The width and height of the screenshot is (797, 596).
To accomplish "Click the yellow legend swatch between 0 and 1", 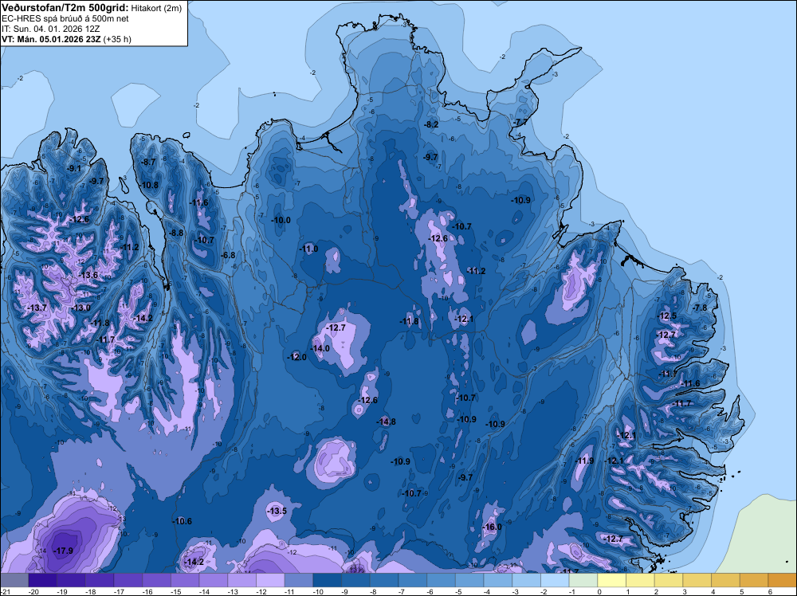I will [612, 579].
